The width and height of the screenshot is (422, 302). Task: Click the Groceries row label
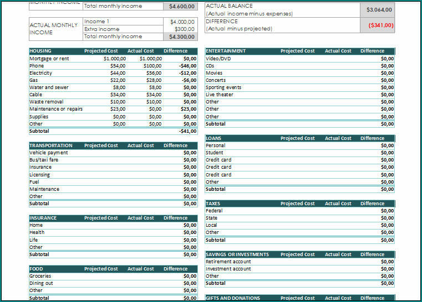pyautogui.click(x=40, y=276)
